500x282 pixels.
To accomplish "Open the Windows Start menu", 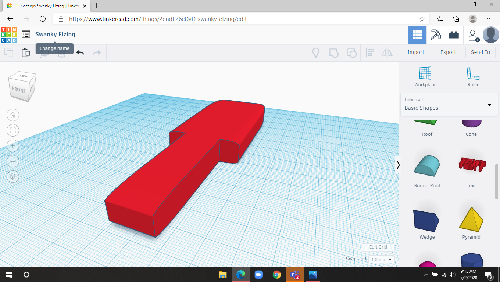I will point(9,275).
